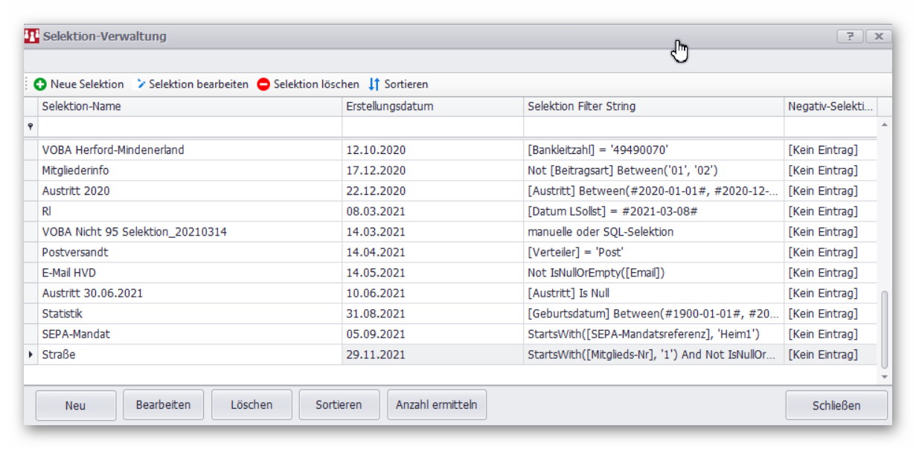Image resolution: width=916 pixels, height=449 pixels.
Task: Click the scrollbar up arrow
Action: (x=884, y=125)
